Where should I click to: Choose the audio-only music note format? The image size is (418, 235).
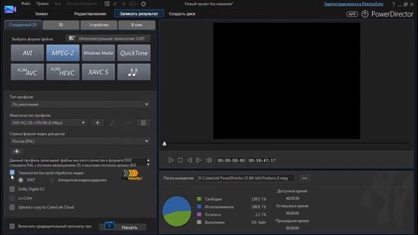[x=134, y=72]
